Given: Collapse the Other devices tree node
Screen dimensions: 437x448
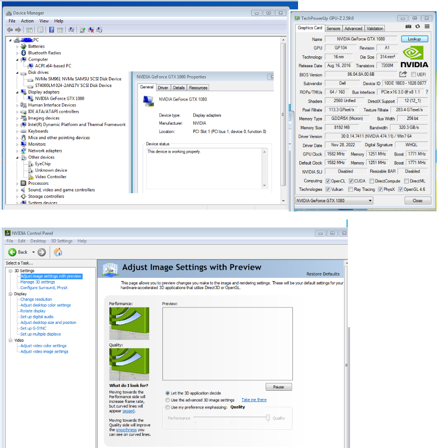Looking at the screenshot, I should coord(17,157).
